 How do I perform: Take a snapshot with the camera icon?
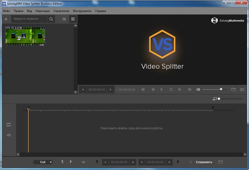(x=242, y=90)
